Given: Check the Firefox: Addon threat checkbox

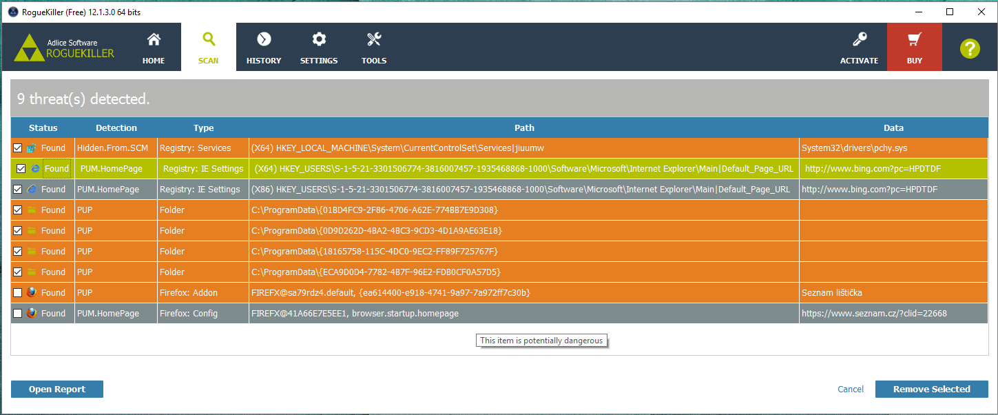Looking at the screenshot, I should pos(17,293).
